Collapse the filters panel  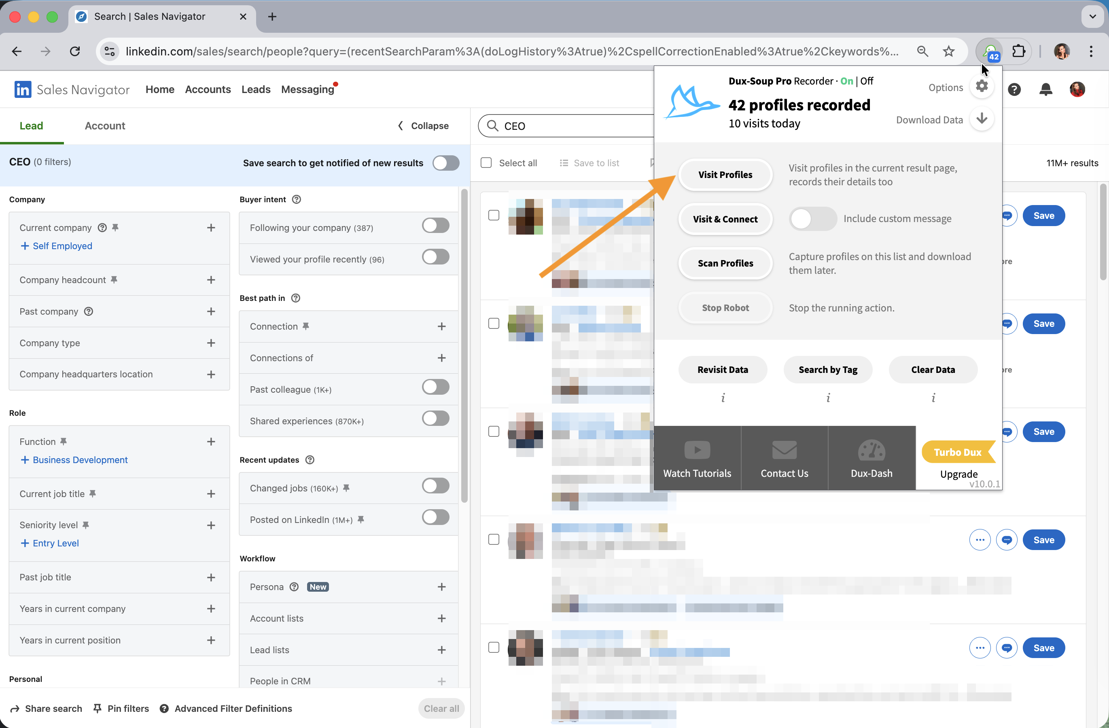click(x=423, y=126)
